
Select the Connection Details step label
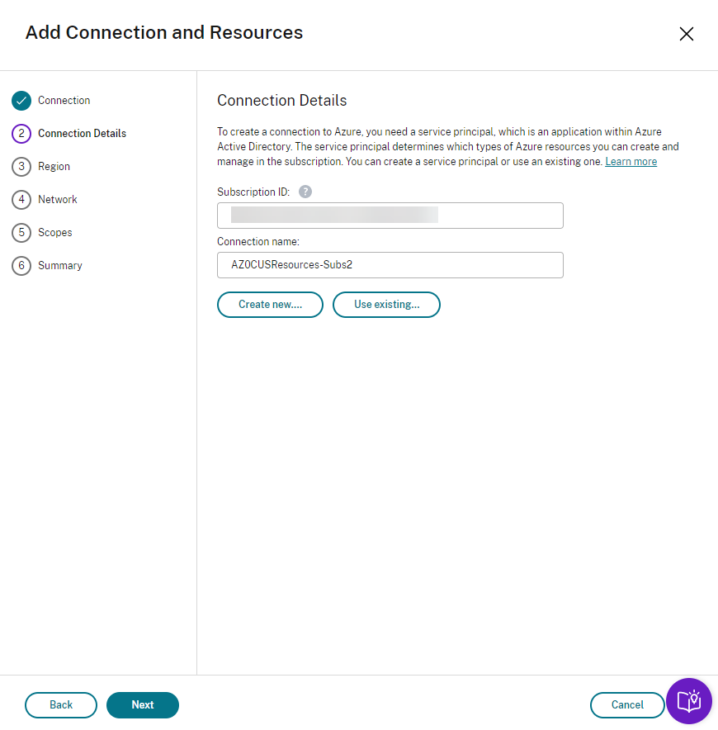(x=82, y=134)
